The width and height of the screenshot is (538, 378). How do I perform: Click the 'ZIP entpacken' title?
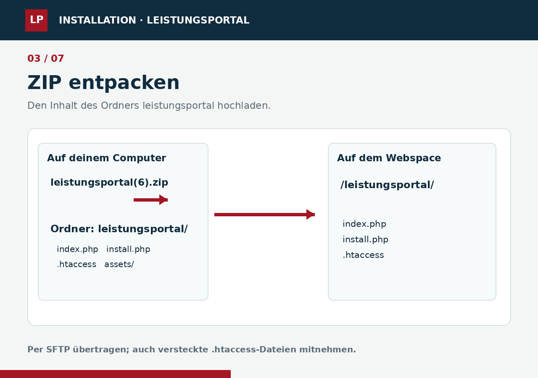103,83
